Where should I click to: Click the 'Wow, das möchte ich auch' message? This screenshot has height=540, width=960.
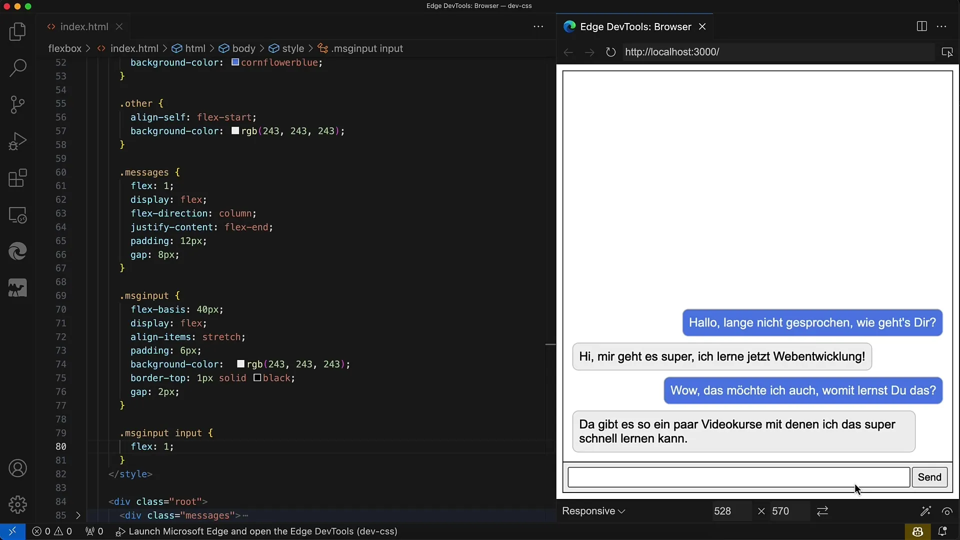coord(803,390)
